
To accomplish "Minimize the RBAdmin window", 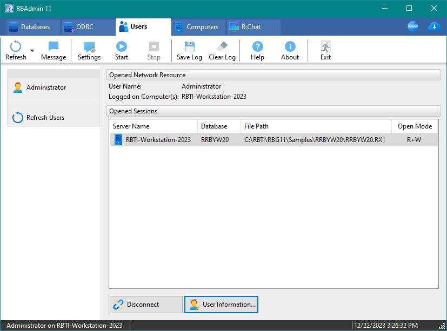I will click(385, 8).
